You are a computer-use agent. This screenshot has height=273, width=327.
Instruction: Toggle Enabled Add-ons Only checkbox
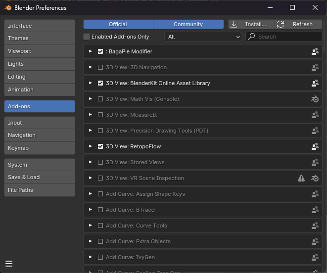pos(87,37)
